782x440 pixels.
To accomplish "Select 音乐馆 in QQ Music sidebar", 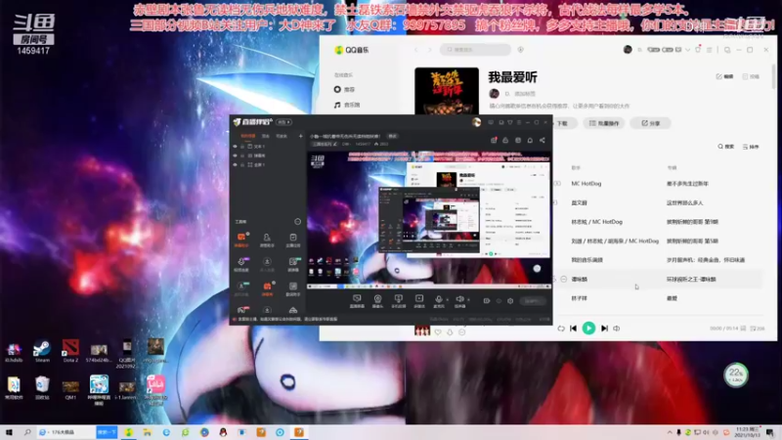I will (347, 105).
